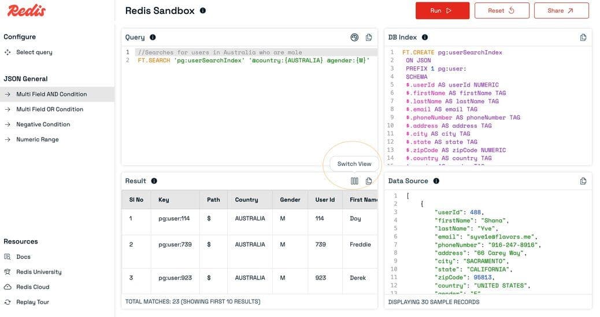
Task: Open Numeric Range query
Action: (38, 139)
